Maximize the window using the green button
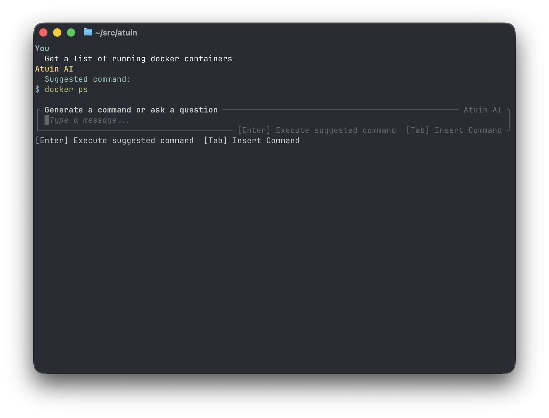 pyautogui.click(x=71, y=32)
